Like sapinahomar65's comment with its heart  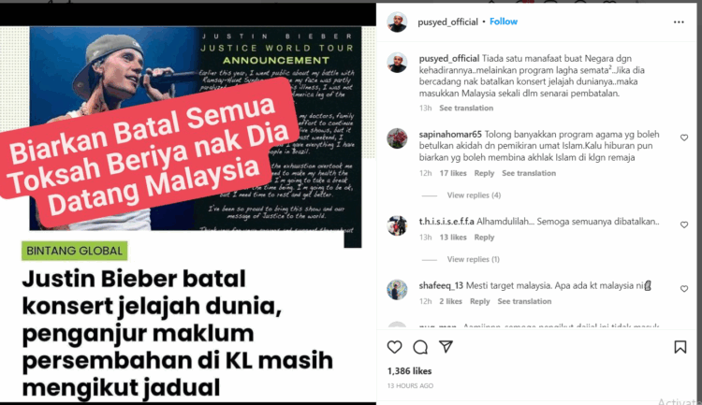[684, 137]
